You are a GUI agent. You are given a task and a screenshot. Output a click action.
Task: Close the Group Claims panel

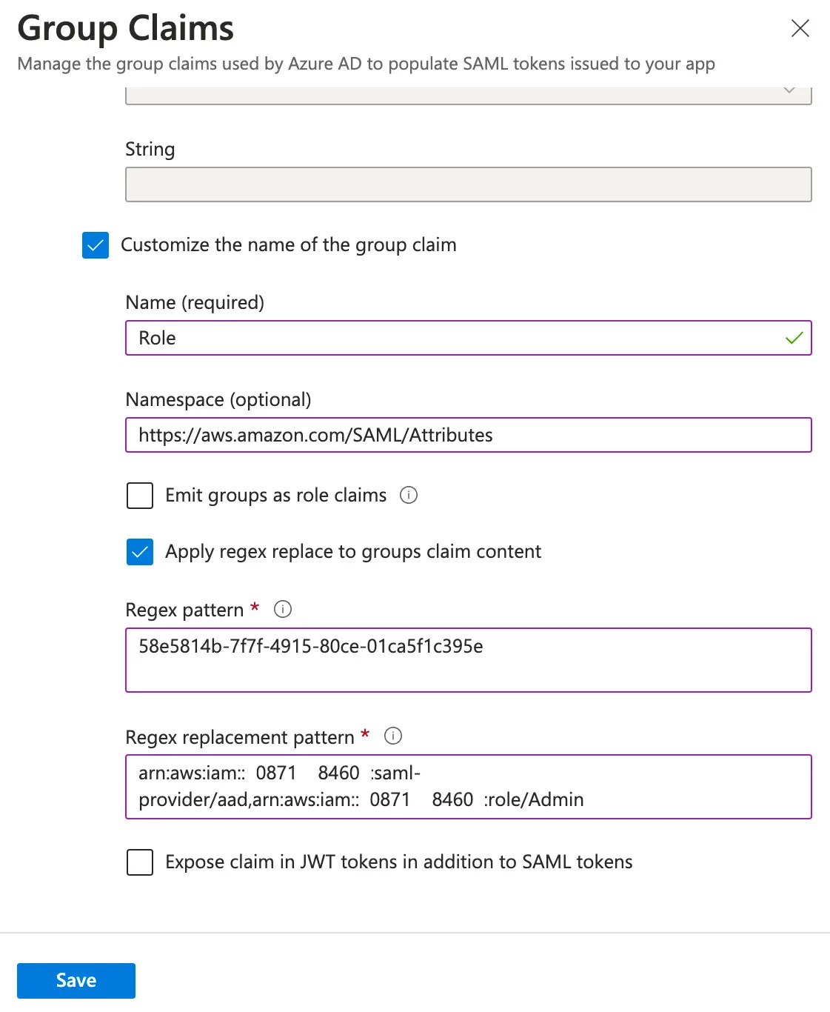tap(800, 29)
